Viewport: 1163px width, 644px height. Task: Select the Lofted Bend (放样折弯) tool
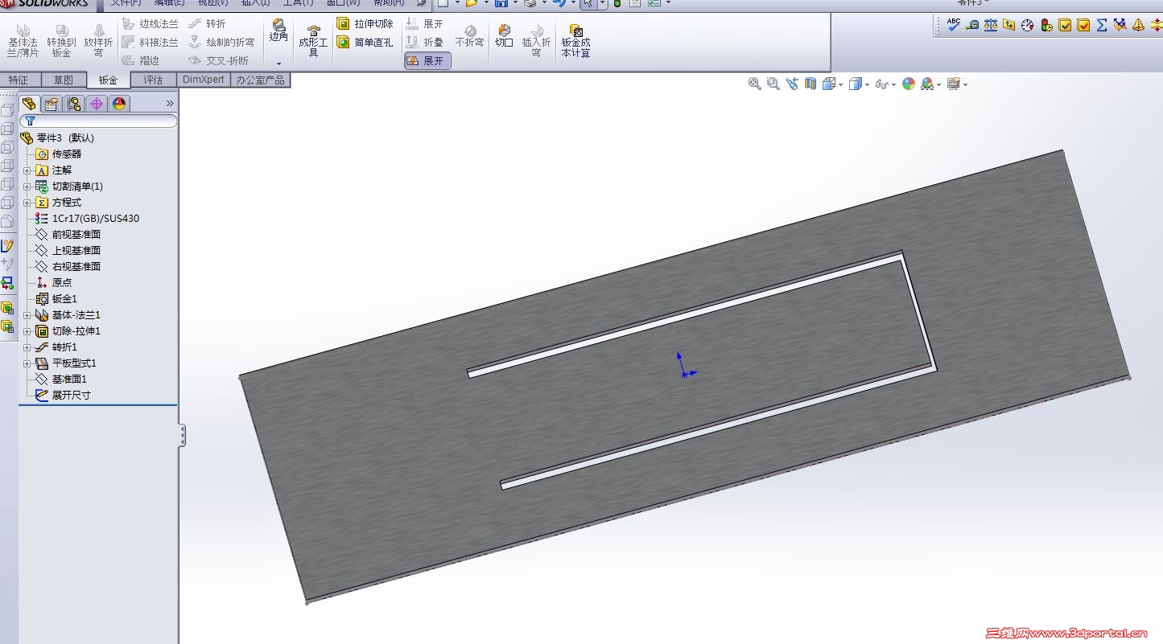[x=98, y=40]
